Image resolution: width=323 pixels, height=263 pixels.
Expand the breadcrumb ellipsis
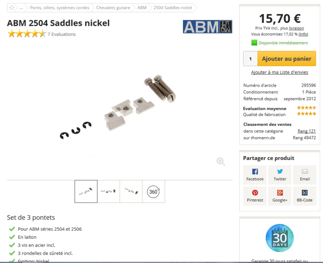(x=21, y=8)
